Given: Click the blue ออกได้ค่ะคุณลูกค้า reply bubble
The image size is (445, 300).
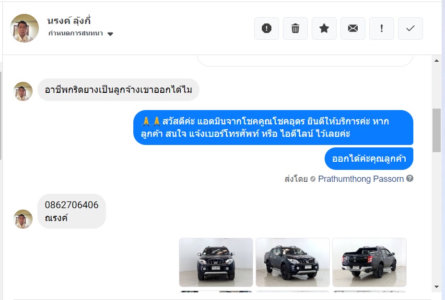Looking at the screenshot, I should pos(369,159).
